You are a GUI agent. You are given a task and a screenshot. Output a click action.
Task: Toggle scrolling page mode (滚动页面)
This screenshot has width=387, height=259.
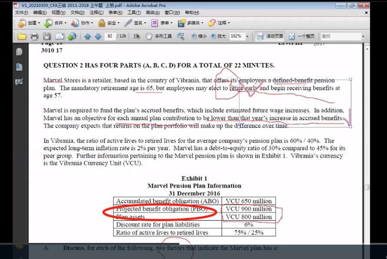(270, 37)
